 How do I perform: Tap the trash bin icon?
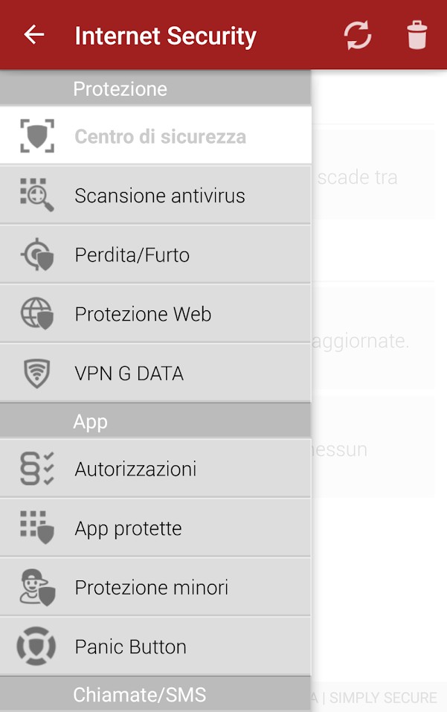[417, 35]
